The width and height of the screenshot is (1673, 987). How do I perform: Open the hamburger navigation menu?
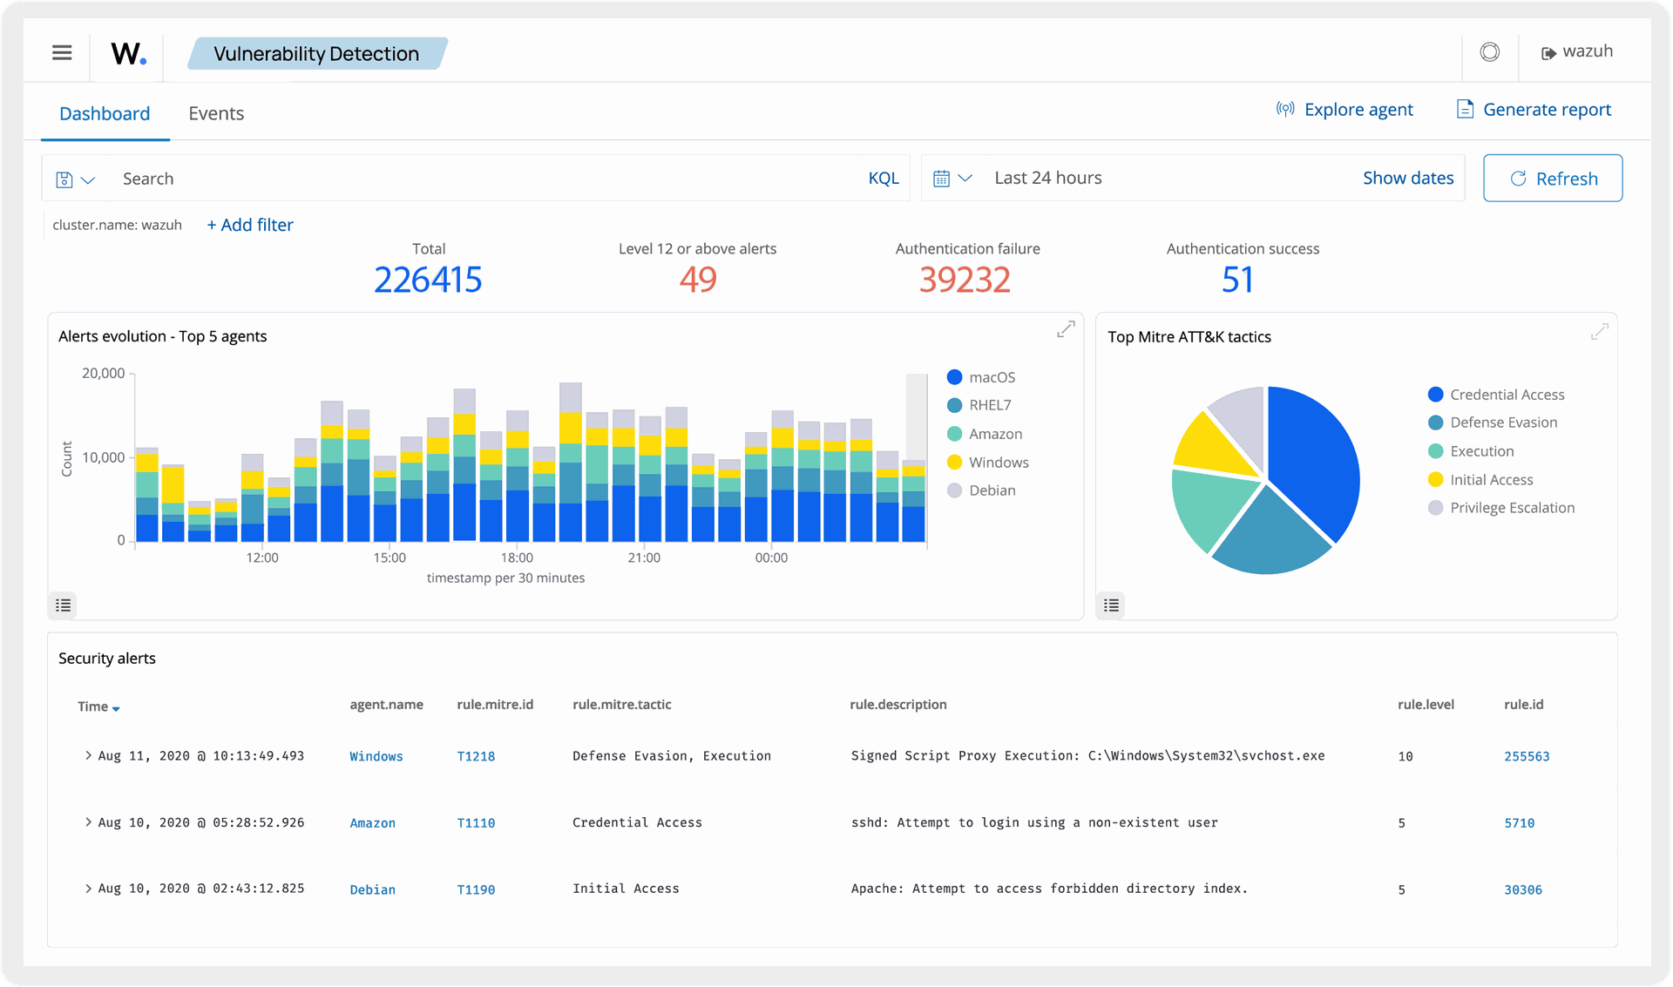click(62, 52)
